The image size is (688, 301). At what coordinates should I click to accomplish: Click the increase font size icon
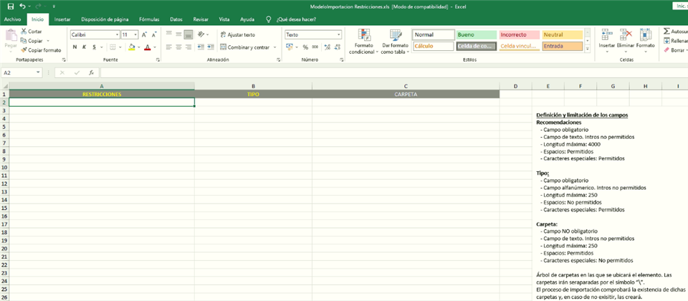[145, 34]
